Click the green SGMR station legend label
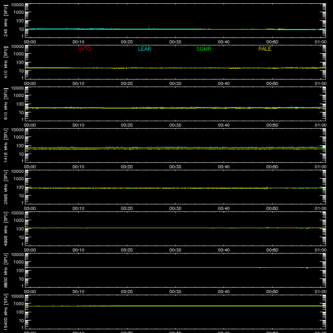 click(204, 49)
